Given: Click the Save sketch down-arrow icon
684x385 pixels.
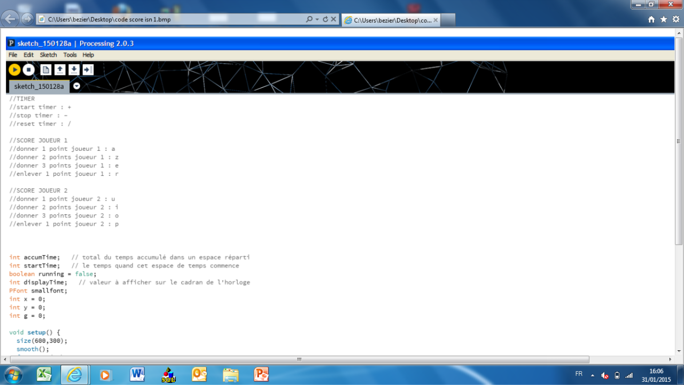Looking at the screenshot, I should (x=74, y=70).
